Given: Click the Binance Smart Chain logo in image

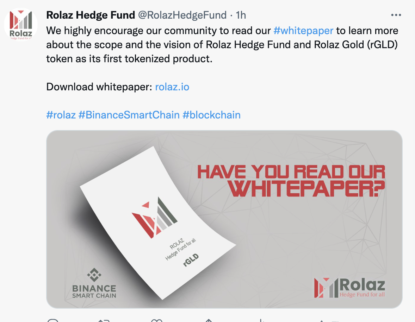Looking at the screenshot, I should pyautogui.click(x=94, y=283).
